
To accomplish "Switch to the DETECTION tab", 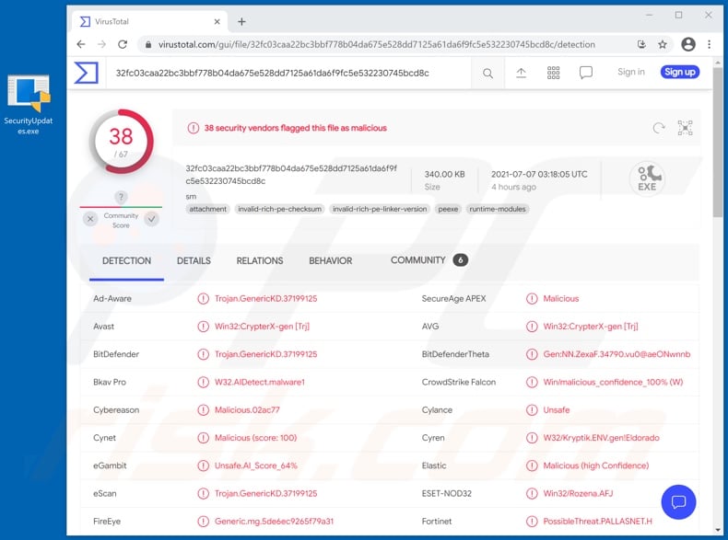I will [x=126, y=261].
